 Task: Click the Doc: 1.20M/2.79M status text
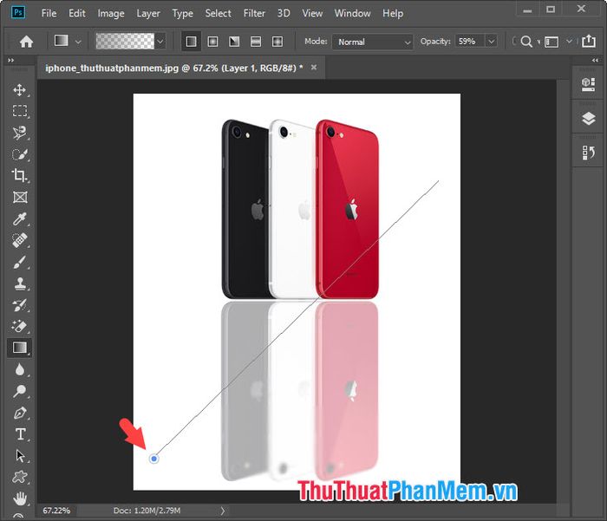pyautogui.click(x=147, y=511)
